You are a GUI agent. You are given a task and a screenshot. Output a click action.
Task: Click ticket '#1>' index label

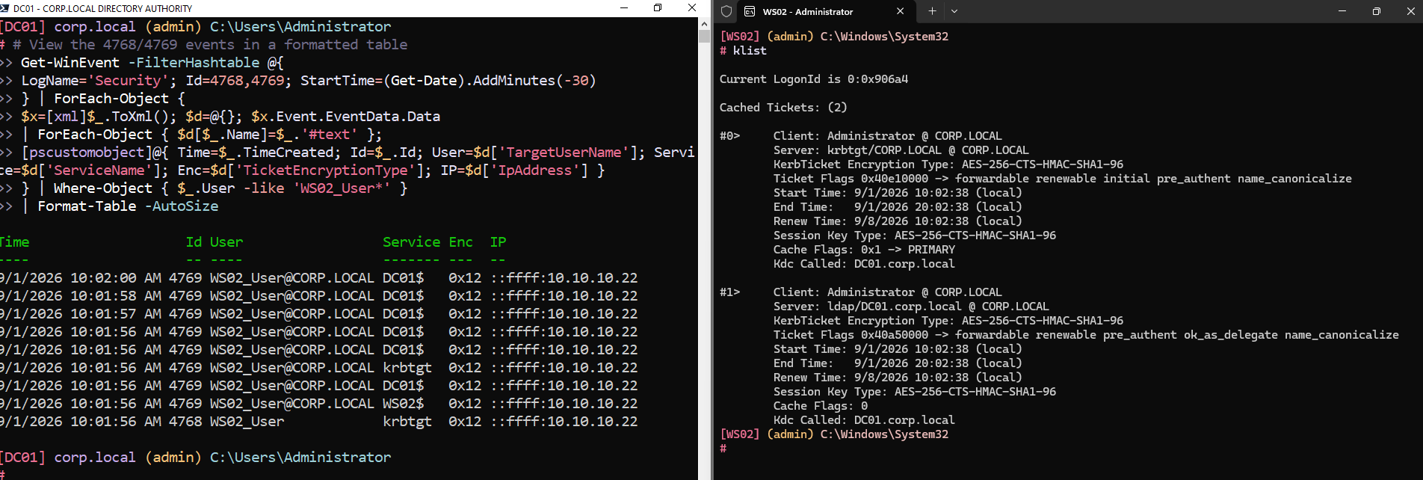(729, 292)
